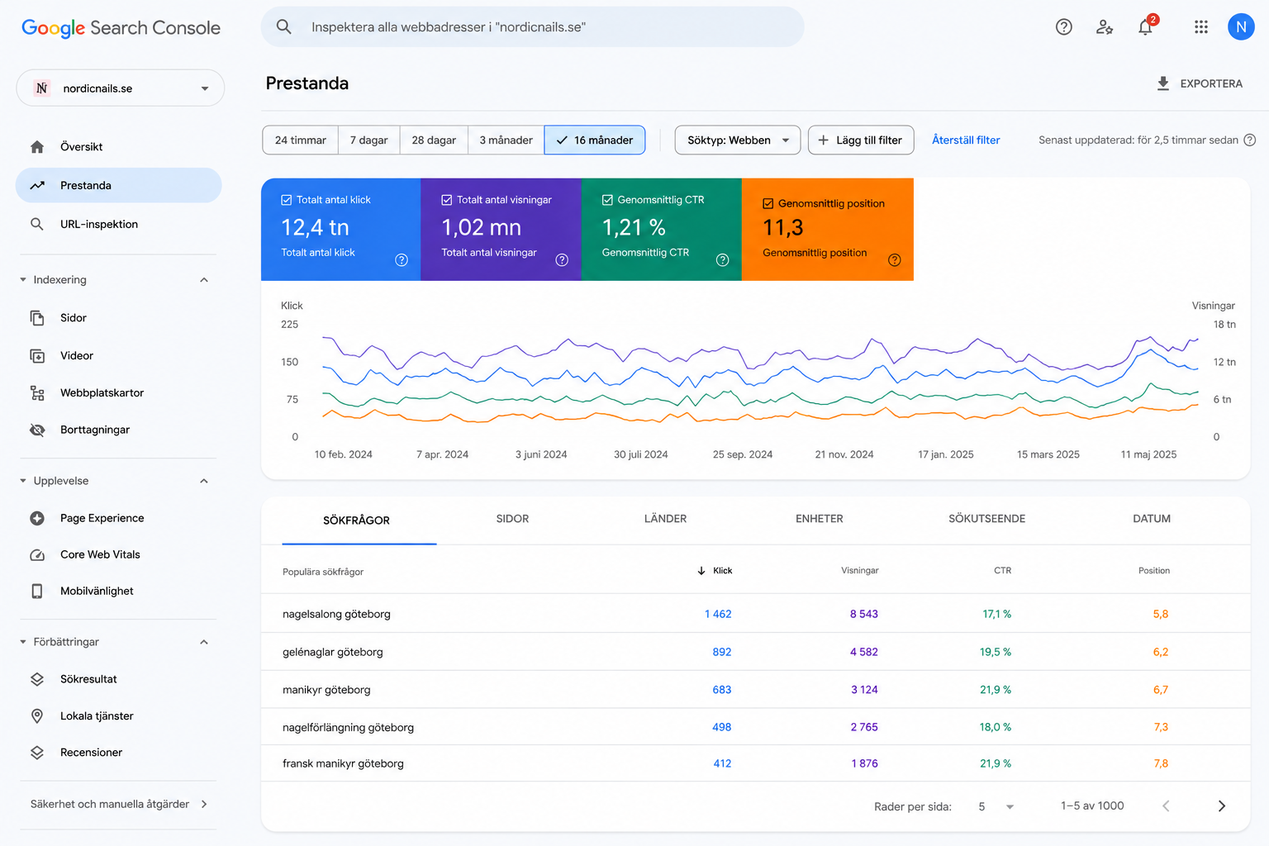Open the Rader per sida dropdown
This screenshot has width=1269, height=846.
coord(996,806)
